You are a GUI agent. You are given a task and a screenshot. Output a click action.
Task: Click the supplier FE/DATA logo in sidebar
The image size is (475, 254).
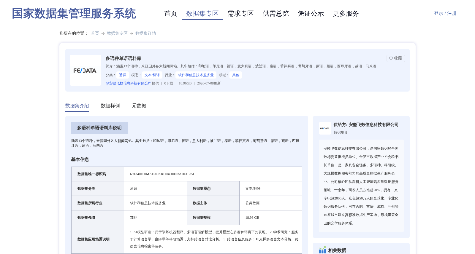pos(325,128)
